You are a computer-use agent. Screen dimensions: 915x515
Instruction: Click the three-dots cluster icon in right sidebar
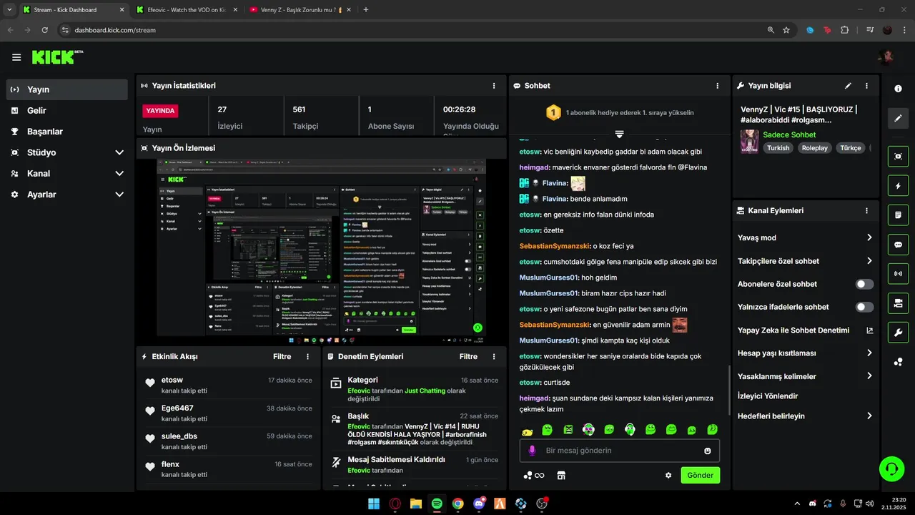pyautogui.click(x=899, y=362)
